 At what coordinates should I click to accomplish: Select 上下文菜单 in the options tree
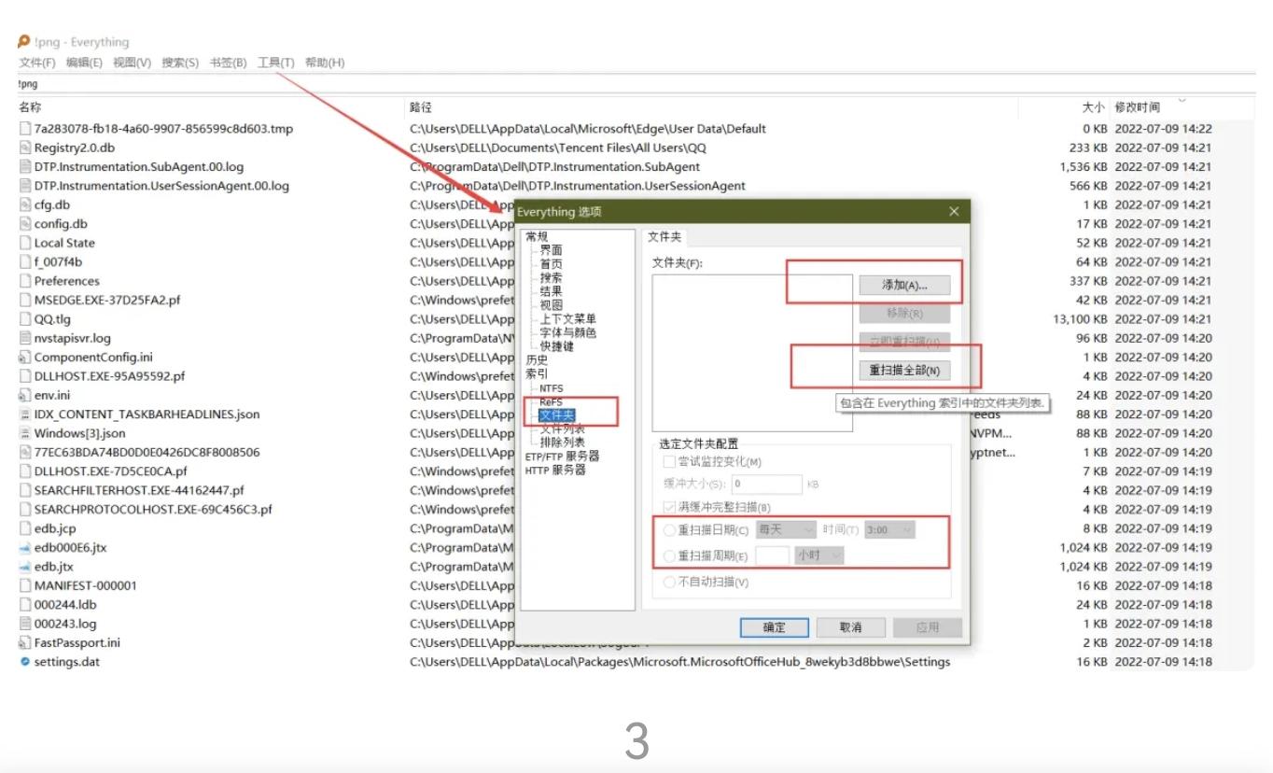pos(567,319)
